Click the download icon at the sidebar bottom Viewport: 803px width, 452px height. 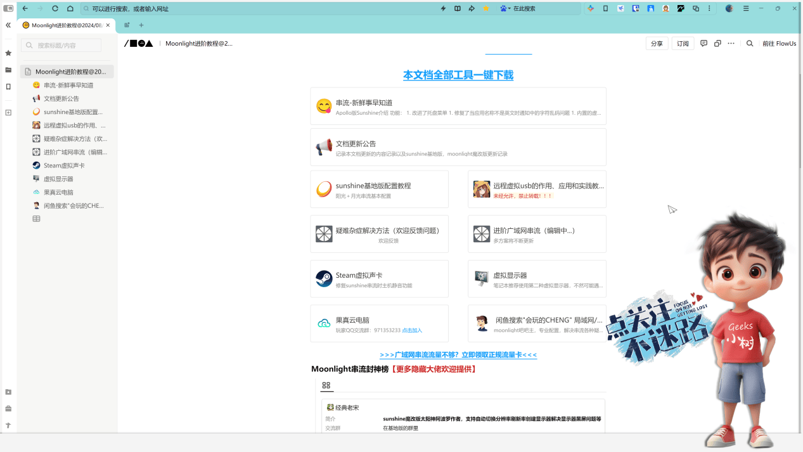click(x=8, y=392)
